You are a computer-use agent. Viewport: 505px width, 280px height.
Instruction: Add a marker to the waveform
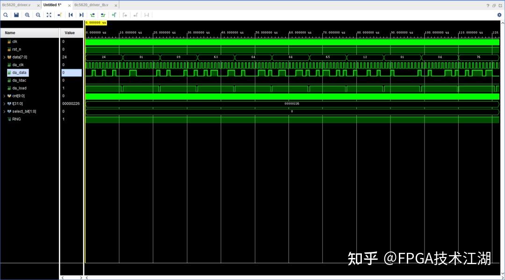(114, 15)
